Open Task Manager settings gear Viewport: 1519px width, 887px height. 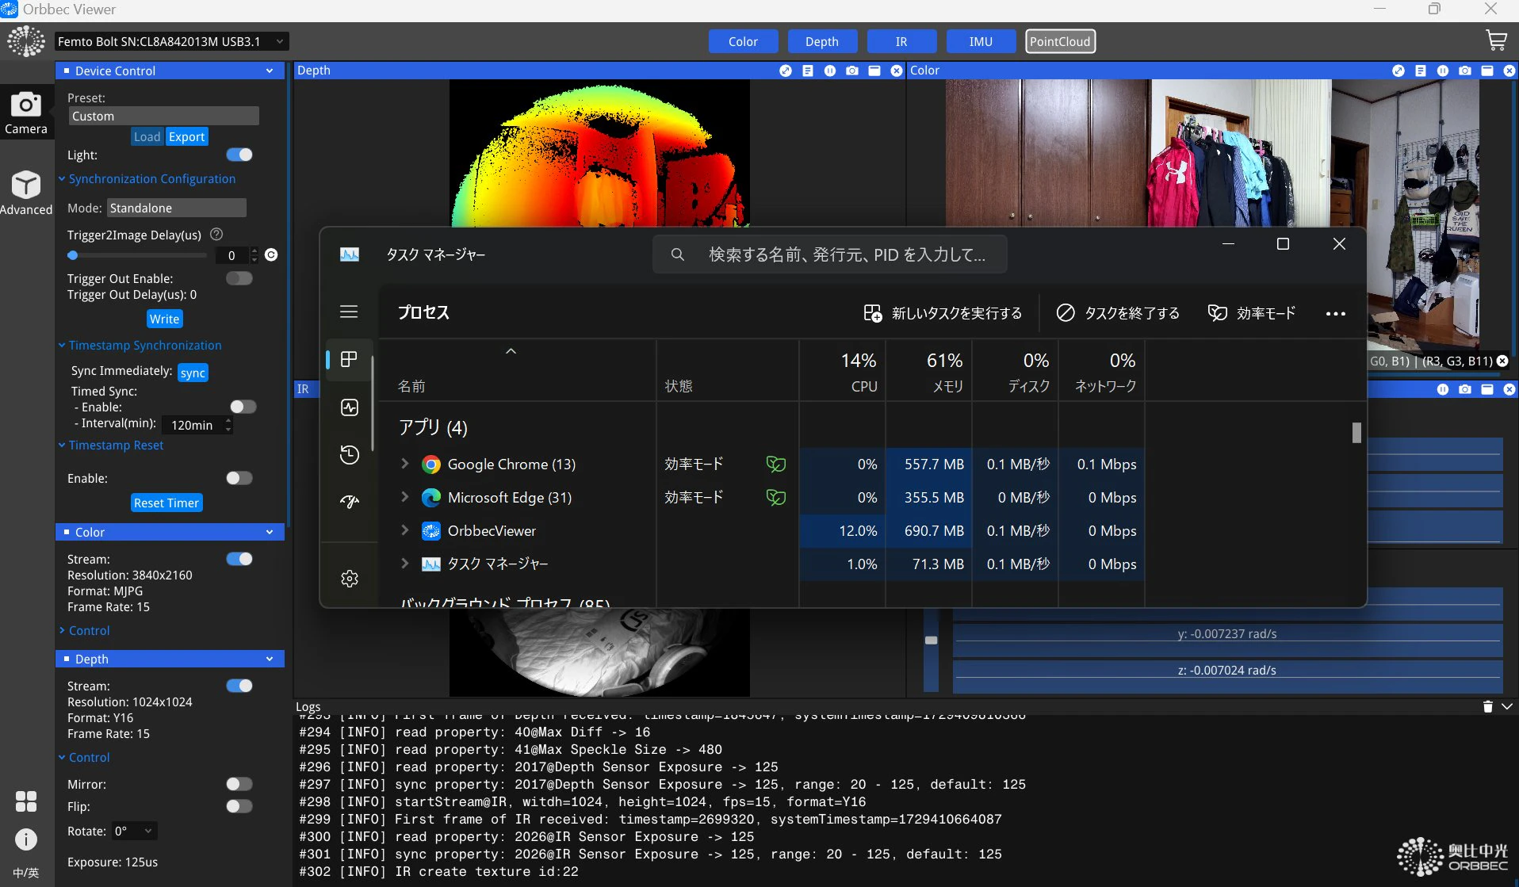(x=349, y=579)
